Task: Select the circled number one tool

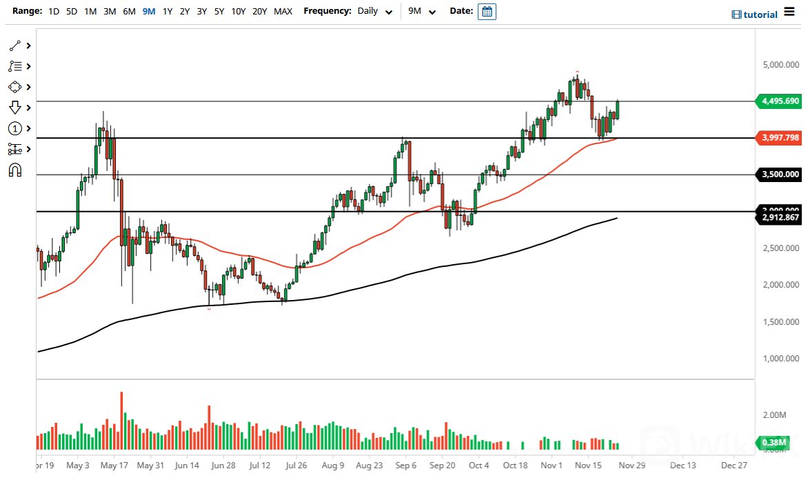Action: [15, 128]
